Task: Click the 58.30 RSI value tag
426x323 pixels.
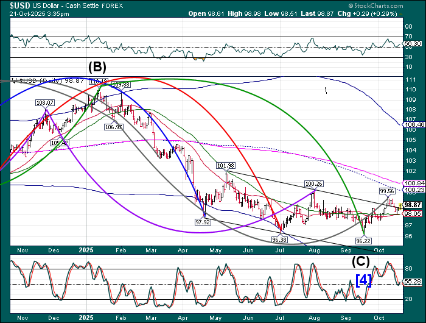Action: tap(413, 44)
